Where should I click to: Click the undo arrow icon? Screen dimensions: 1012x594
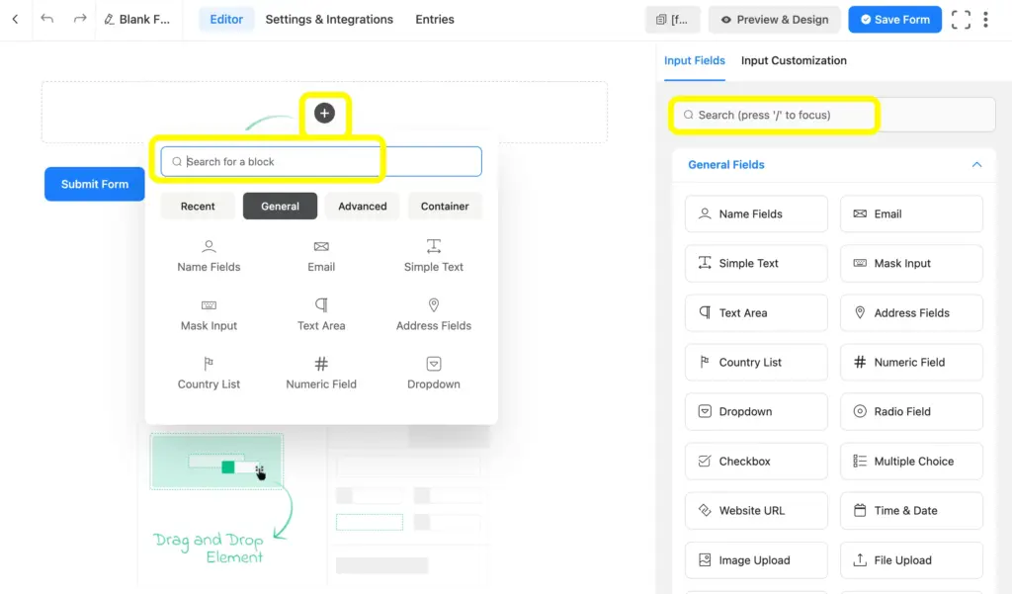click(46, 19)
